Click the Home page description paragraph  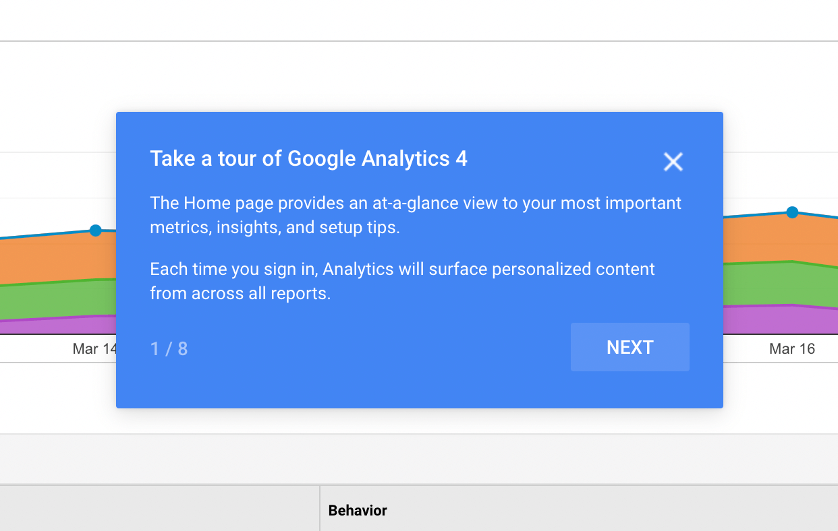415,215
